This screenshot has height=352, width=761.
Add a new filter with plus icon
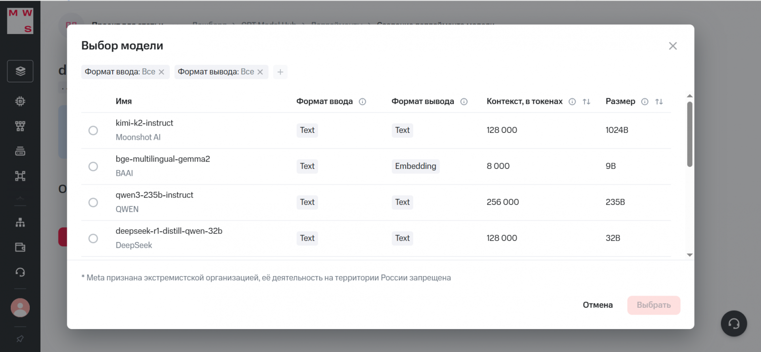[280, 72]
